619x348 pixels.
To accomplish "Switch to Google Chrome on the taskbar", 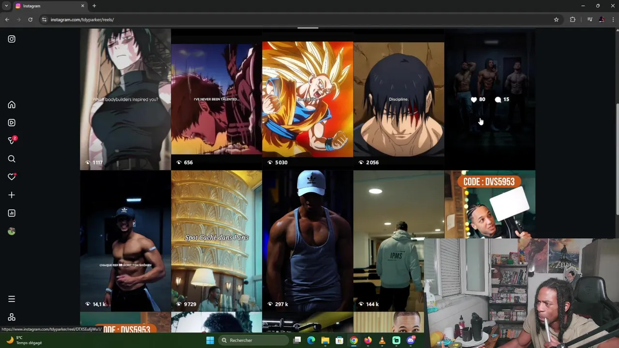I will click(x=354, y=340).
